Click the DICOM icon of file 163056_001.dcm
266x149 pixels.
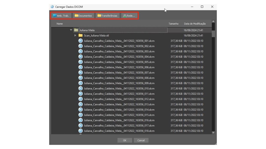pos(80,41)
